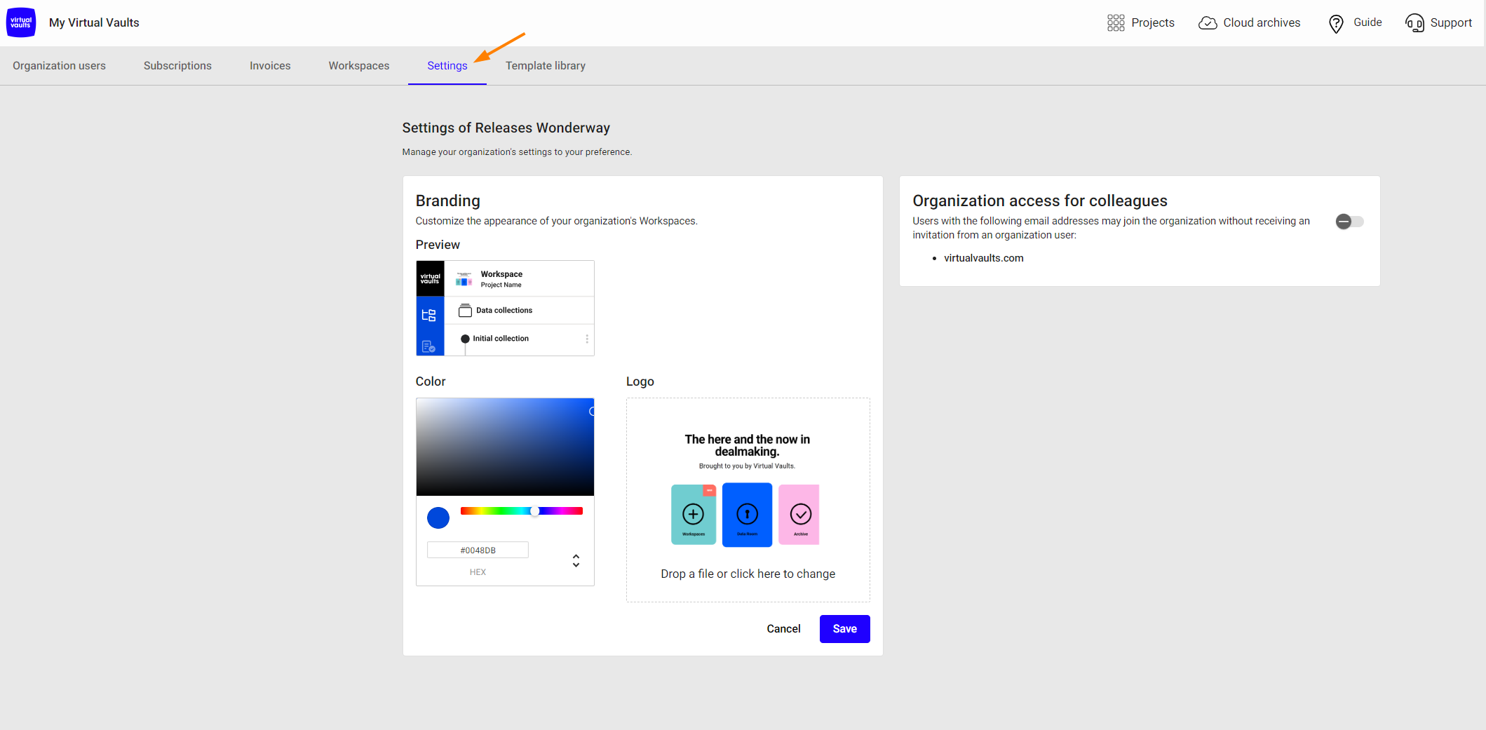
Task: Click the tree structure icon in preview sidebar
Action: coord(429,315)
